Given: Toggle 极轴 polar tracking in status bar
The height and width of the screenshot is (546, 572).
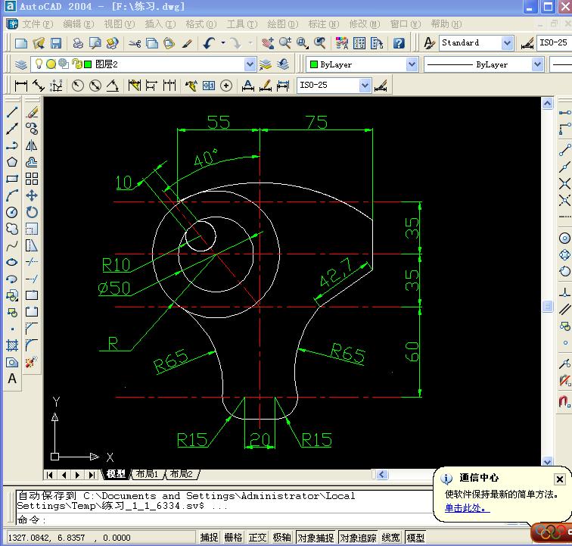Looking at the screenshot, I should pyautogui.click(x=281, y=537).
